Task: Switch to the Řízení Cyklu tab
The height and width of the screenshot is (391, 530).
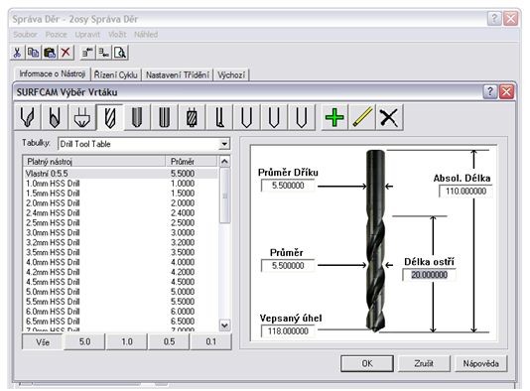Action: pos(115,74)
